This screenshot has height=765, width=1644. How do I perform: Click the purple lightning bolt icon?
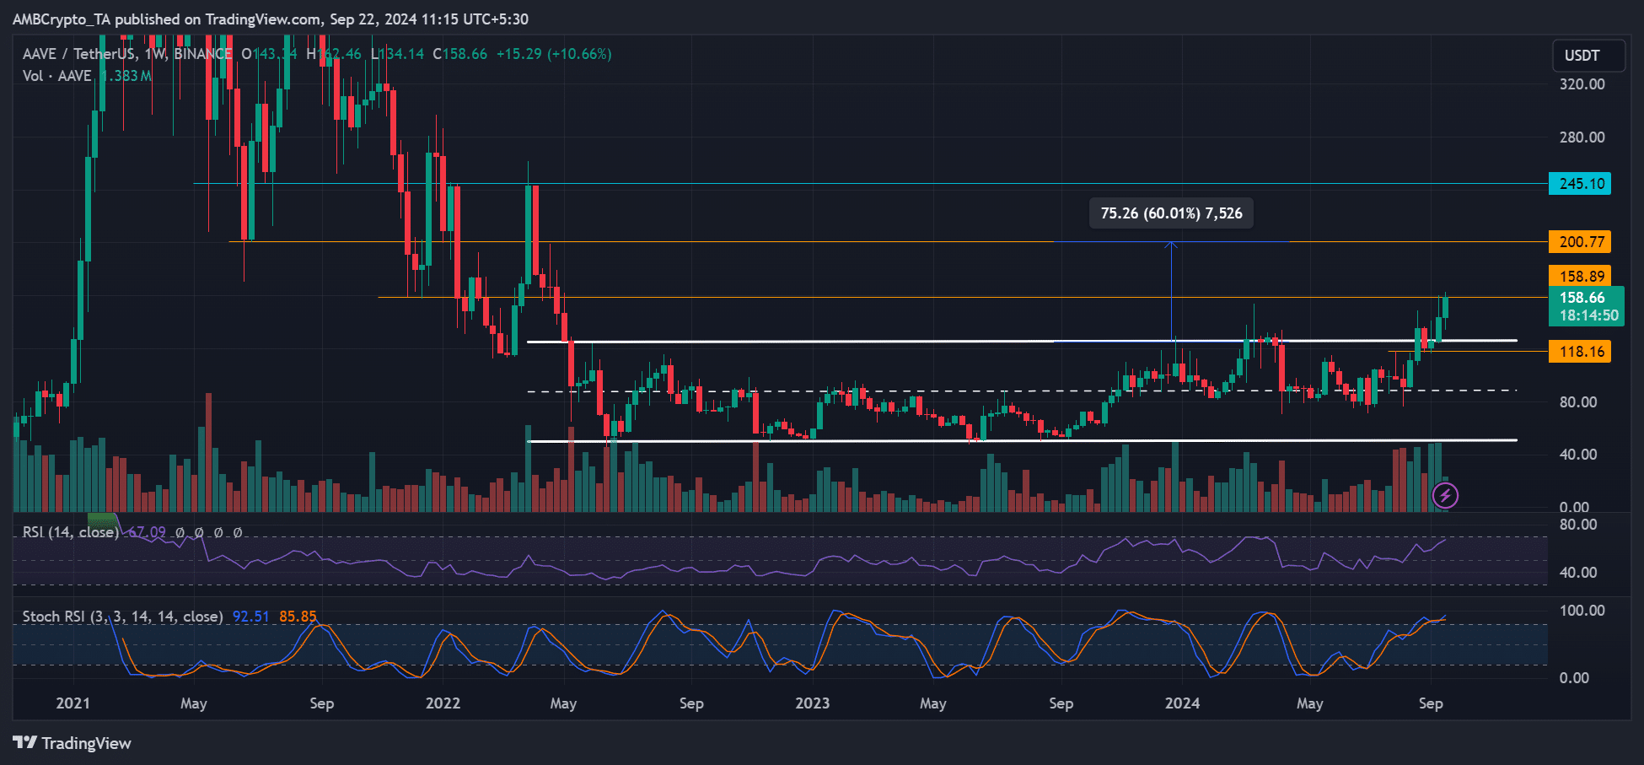pyautogui.click(x=1445, y=496)
